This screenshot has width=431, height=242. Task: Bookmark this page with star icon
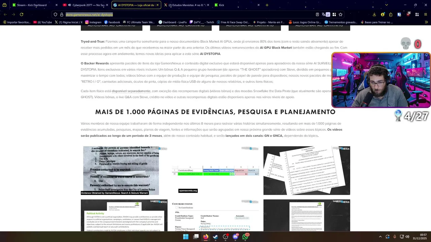[x=340, y=14]
